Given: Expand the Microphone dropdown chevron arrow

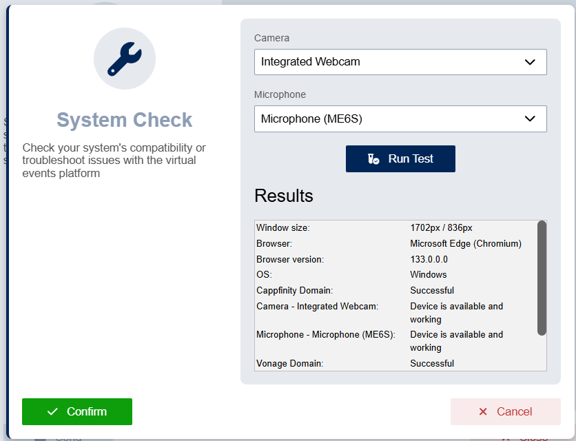Looking at the screenshot, I should pos(530,119).
